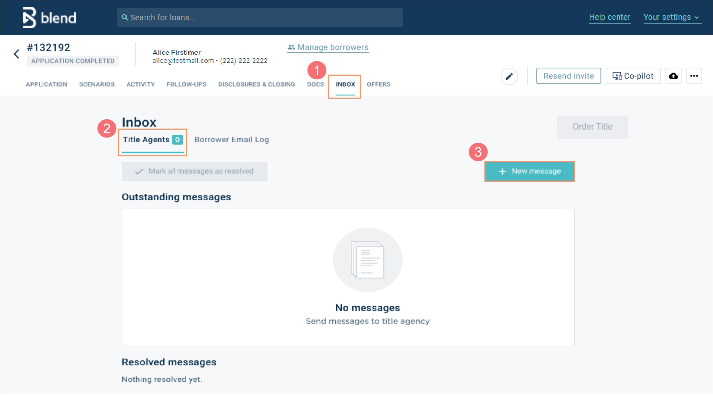Click the search magnifier icon
The image size is (713, 396).
pyautogui.click(x=124, y=17)
